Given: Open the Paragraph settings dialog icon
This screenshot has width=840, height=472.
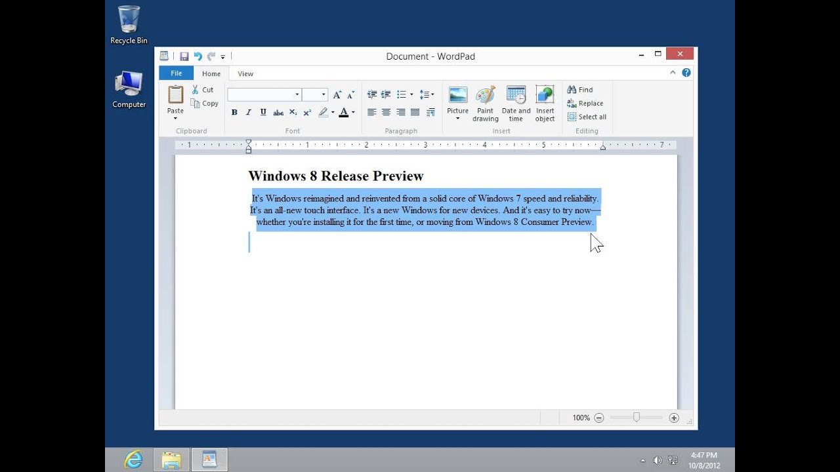Looking at the screenshot, I should click(430, 113).
